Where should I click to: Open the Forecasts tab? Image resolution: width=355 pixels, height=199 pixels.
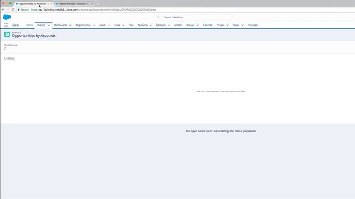[253, 25]
